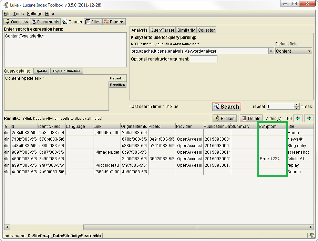318x241 pixels.
Task: Click the status icon in bottom-right corner
Action: (311, 235)
